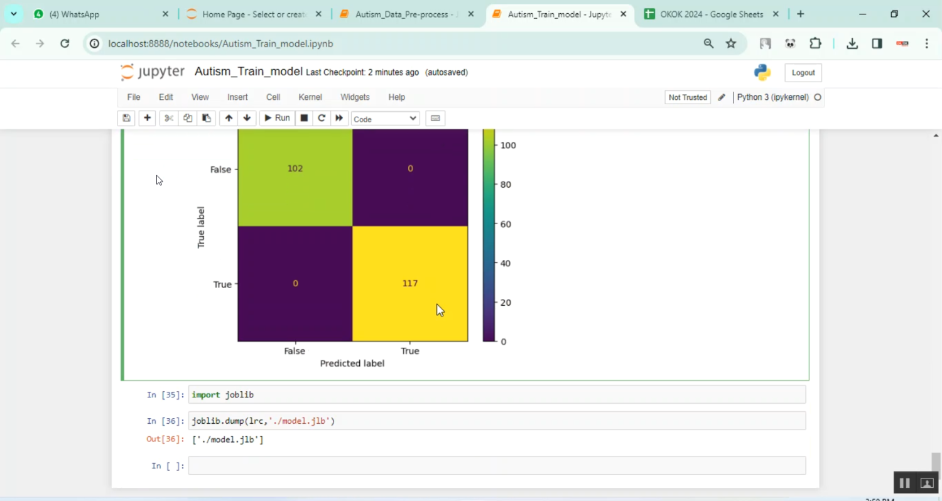Restart kernel and rerun all cells
The height and width of the screenshot is (501, 942).
point(339,118)
